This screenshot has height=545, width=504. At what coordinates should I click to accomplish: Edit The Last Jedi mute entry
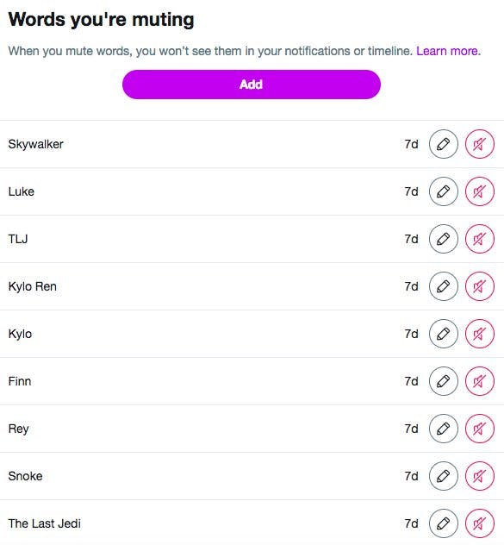coord(443,523)
